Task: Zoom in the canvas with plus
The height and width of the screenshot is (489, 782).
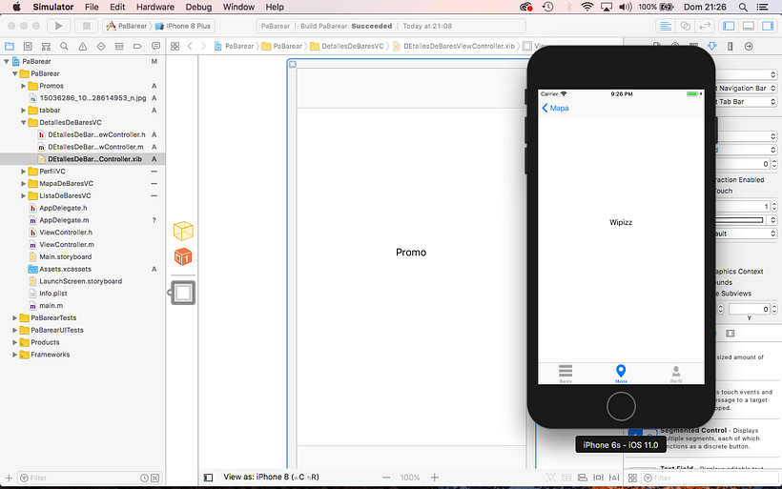Action: pyautogui.click(x=434, y=478)
